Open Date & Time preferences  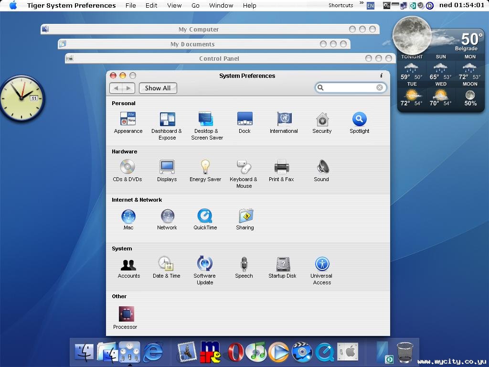(166, 264)
